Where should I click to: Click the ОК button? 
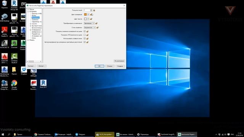coord(100,66)
